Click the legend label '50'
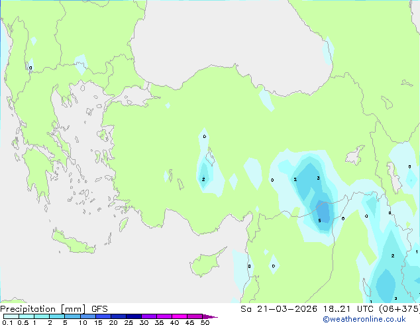The image size is (420, 325). 205,322
